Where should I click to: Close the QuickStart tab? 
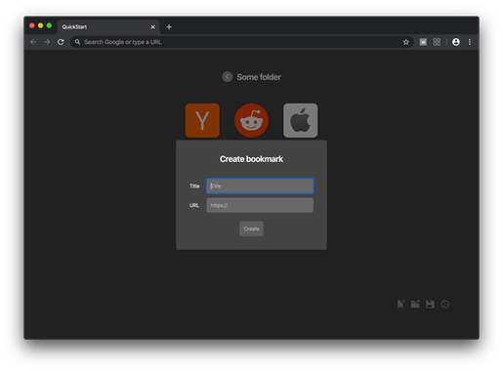coord(152,27)
